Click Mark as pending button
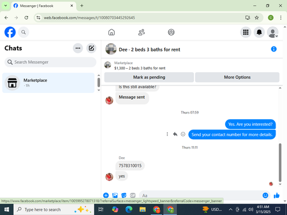The image size is (287, 215). pos(149,77)
